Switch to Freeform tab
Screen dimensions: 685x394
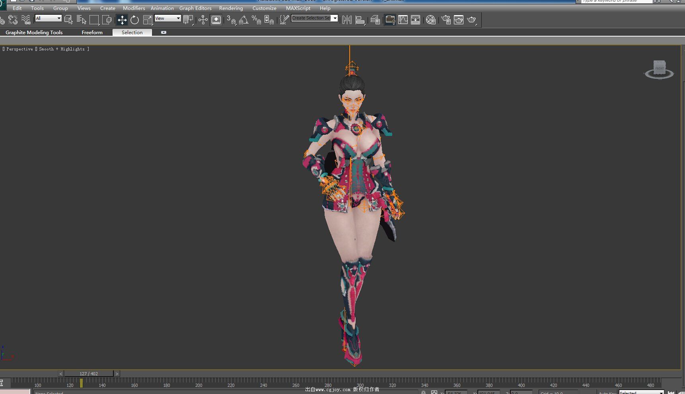click(x=92, y=33)
